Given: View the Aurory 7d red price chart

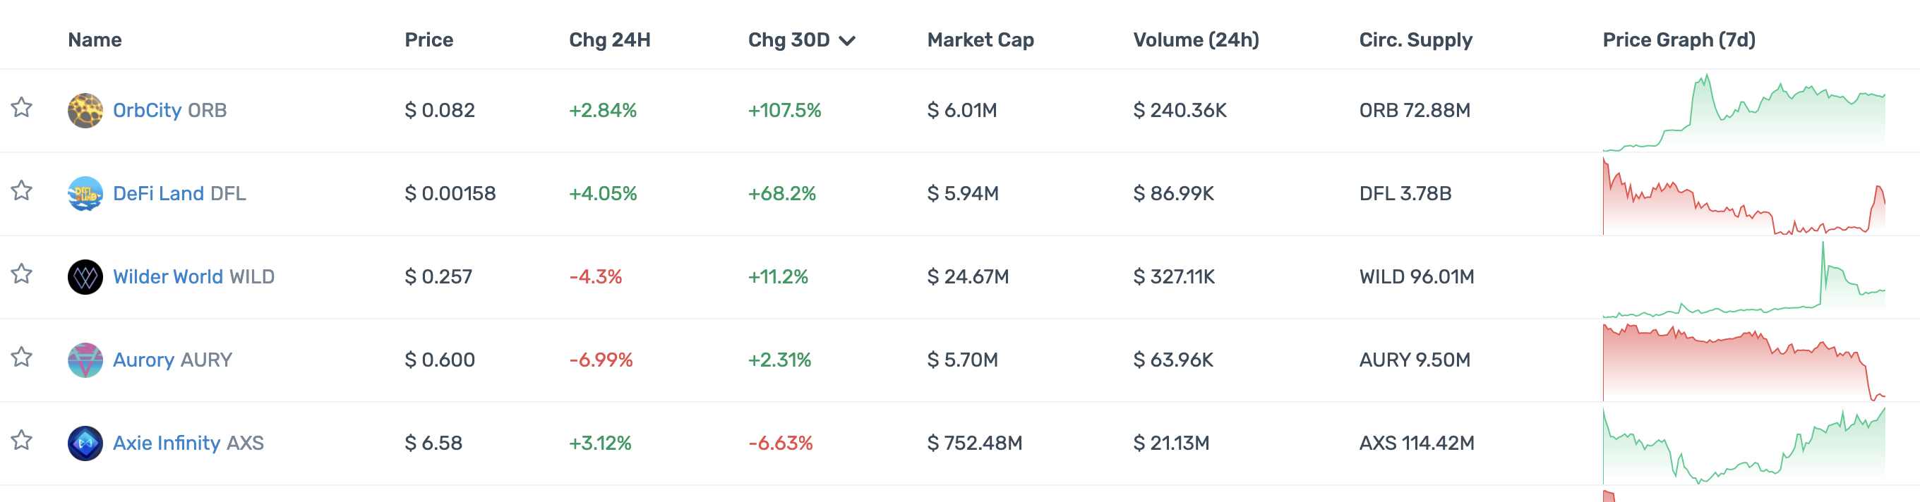Looking at the screenshot, I should [1744, 361].
